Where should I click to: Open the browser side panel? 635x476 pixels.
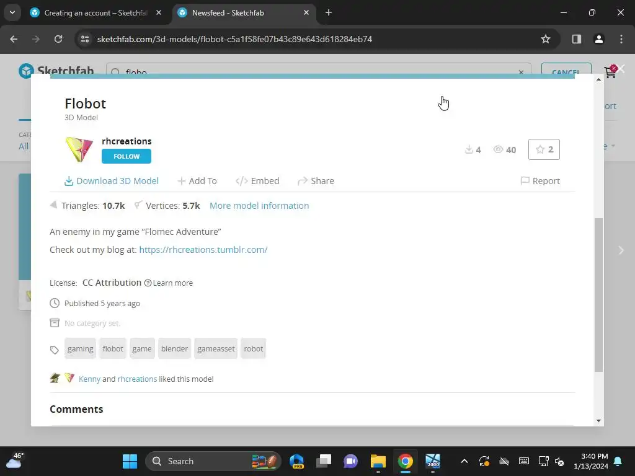[x=577, y=39]
